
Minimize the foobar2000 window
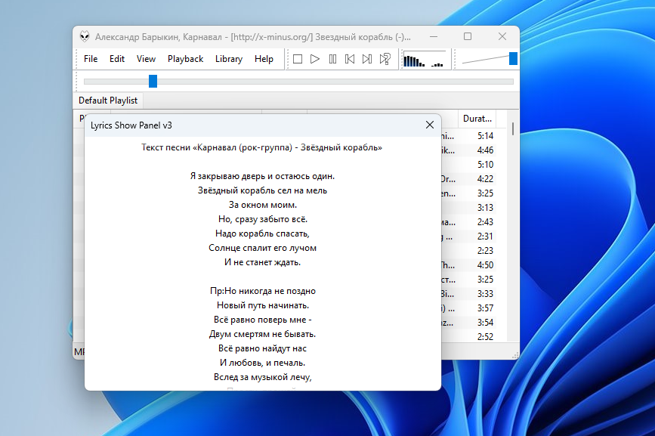tap(434, 37)
